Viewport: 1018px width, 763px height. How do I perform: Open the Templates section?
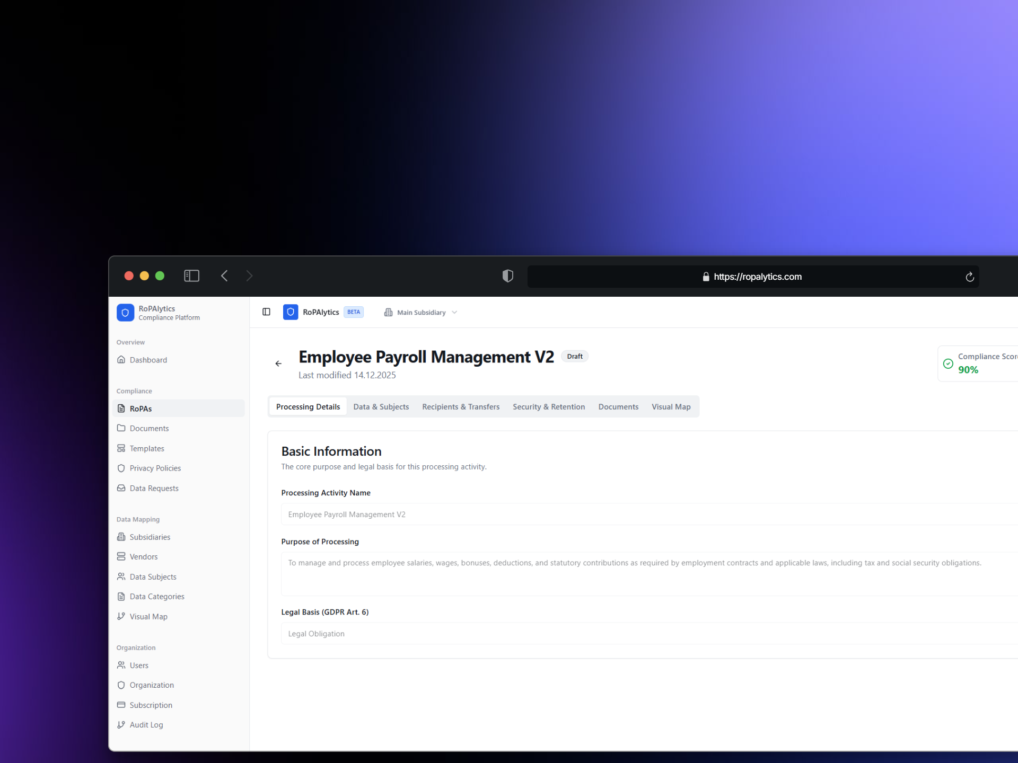pos(146,448)
